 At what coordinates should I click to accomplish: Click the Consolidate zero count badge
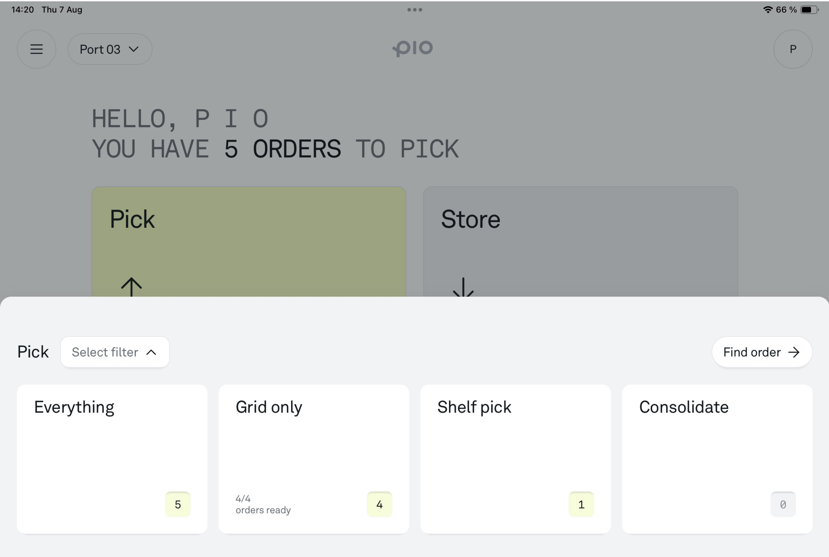click(x=783, y=504)
